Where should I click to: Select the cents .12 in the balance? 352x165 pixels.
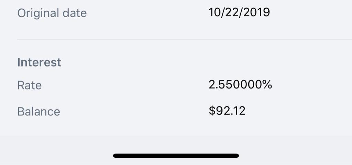(238, 111)
